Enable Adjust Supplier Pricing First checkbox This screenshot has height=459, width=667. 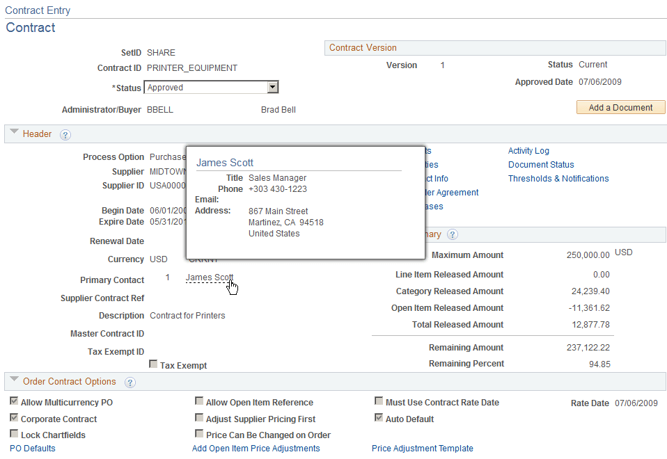pos(199,417)
